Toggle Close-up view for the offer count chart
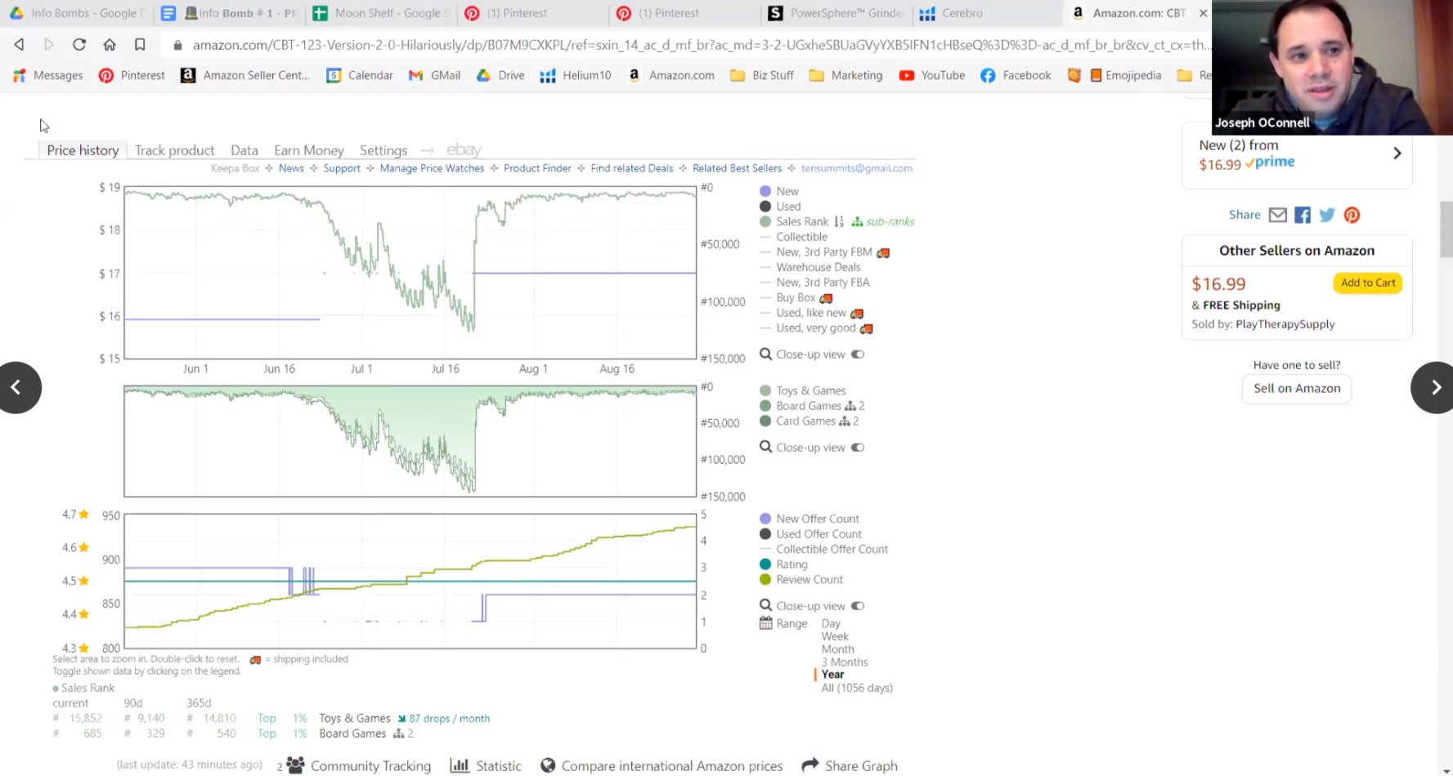The height and width of the screenshot is (776, 1453). (858, 606)
